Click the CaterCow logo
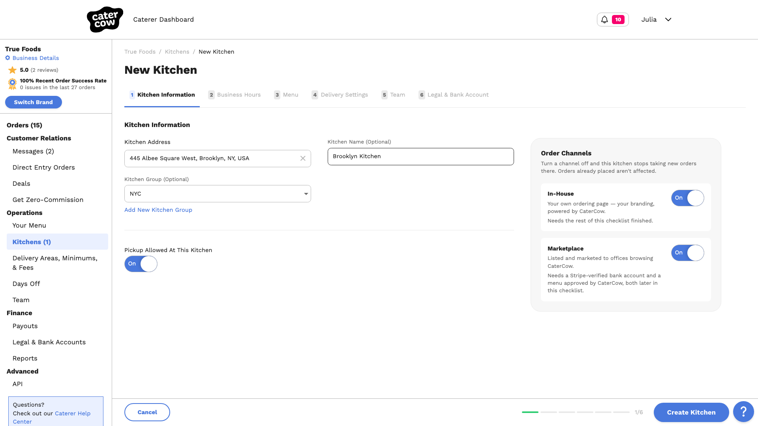Image resolution: width=758 pixels, height=426 pixels. (x=105, y=19)
